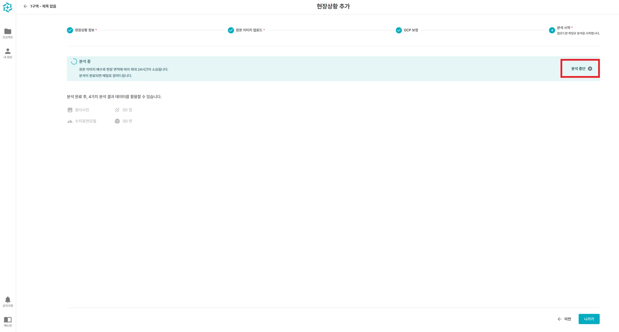Click the 3D 면 cube icon
Screen dimensions: 619x332
click(117, 121)
